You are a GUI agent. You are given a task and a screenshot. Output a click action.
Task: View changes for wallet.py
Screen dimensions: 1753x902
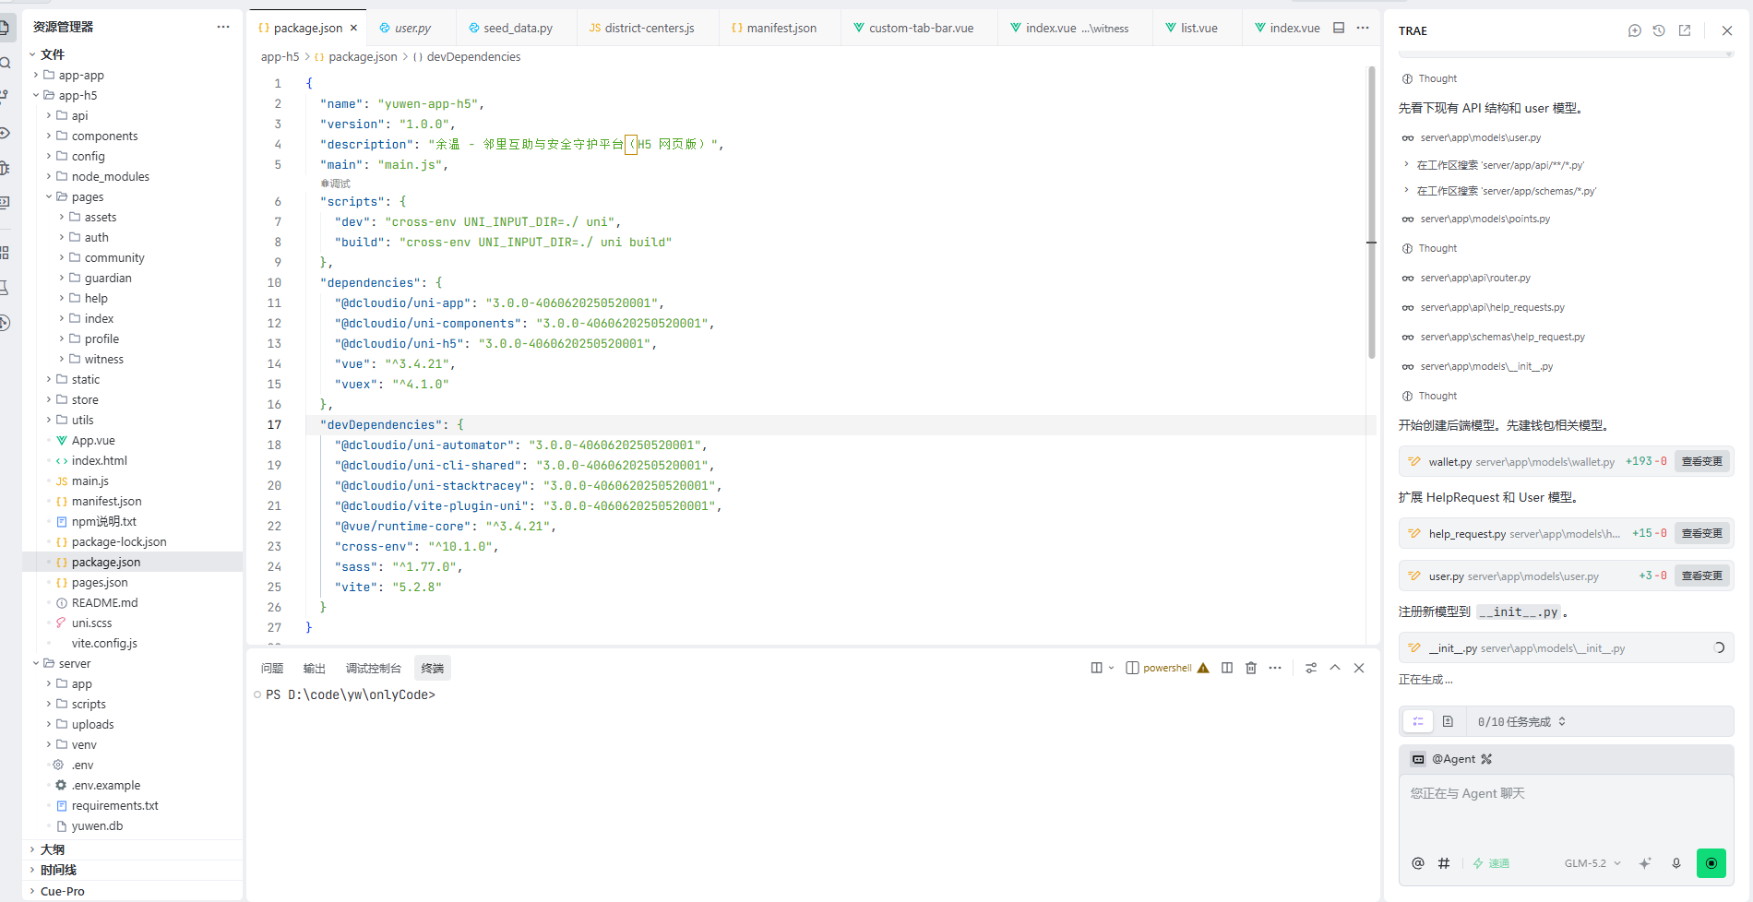(1701, 461)
